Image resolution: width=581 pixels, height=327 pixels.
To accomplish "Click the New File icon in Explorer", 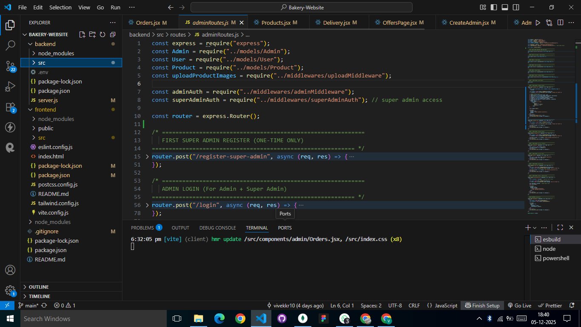I will pos(82,34).
